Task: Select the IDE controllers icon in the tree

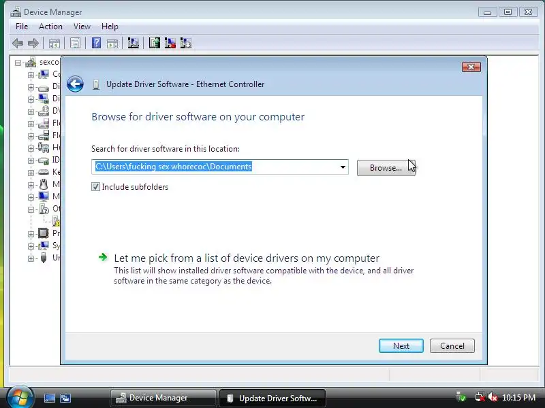Action: pos(44,160)
